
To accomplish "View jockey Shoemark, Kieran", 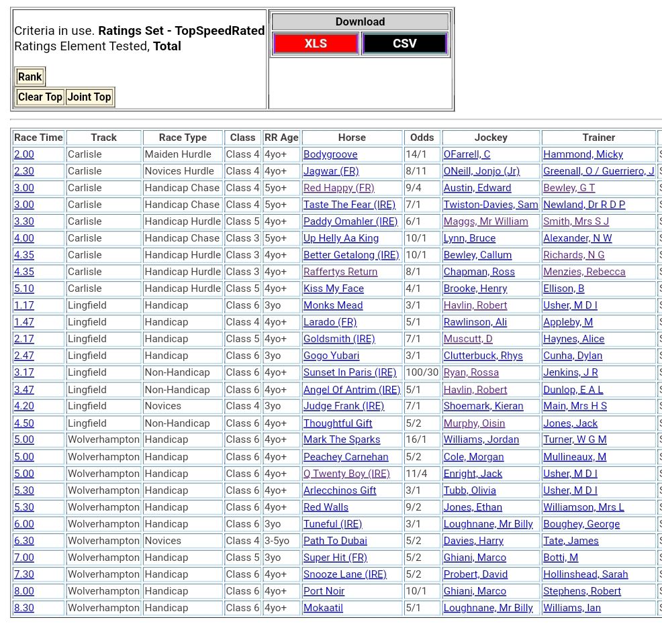I will click(x=483, y=406).
